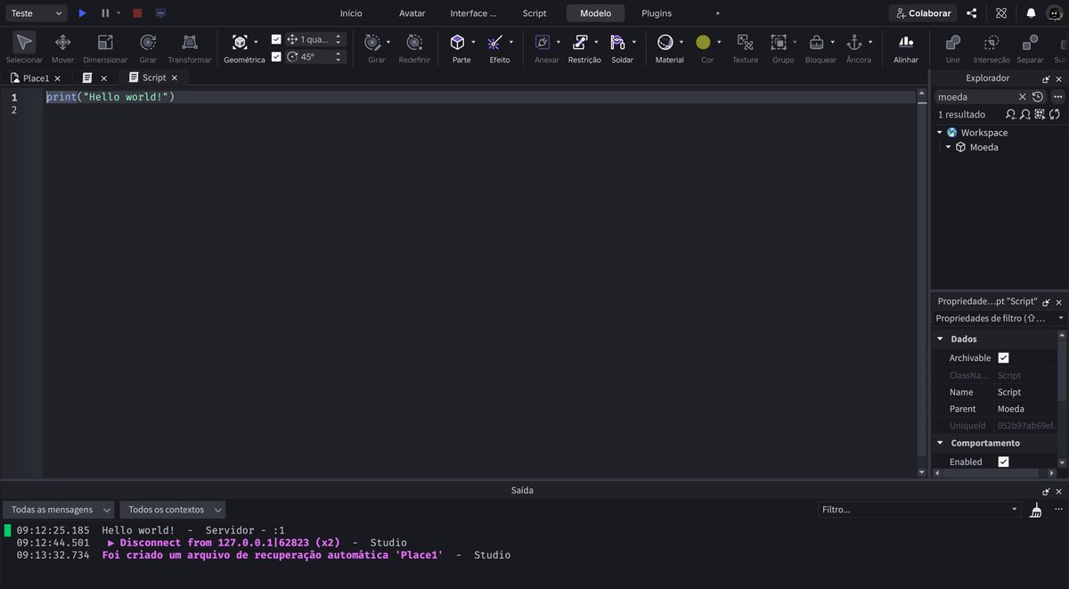Open the Material sphere icon

point(665,42)
